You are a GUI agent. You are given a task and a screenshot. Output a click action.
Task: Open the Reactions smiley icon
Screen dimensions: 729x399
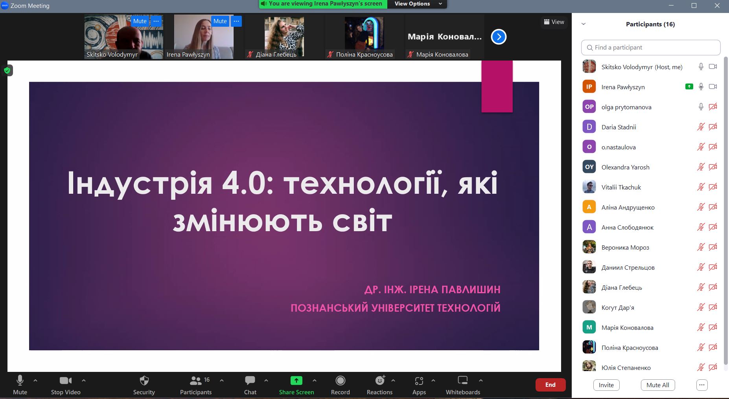[379, 381]
